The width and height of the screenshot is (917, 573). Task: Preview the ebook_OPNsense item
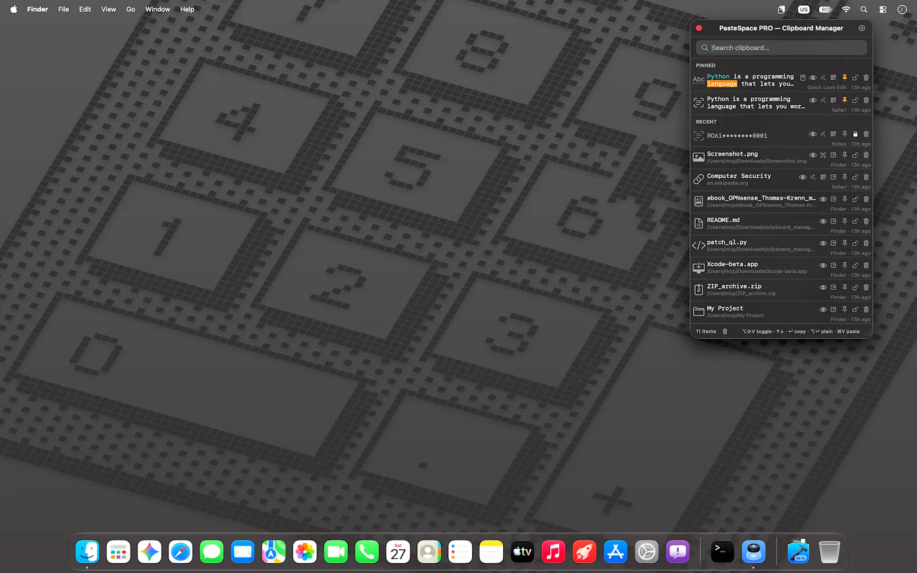point(823,199)
